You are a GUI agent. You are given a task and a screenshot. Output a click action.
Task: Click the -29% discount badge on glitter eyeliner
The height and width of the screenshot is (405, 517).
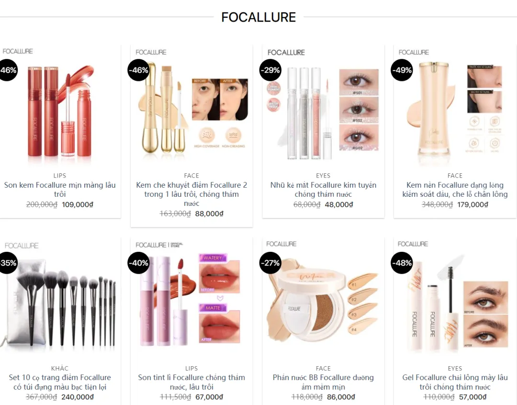coord(270,70)
